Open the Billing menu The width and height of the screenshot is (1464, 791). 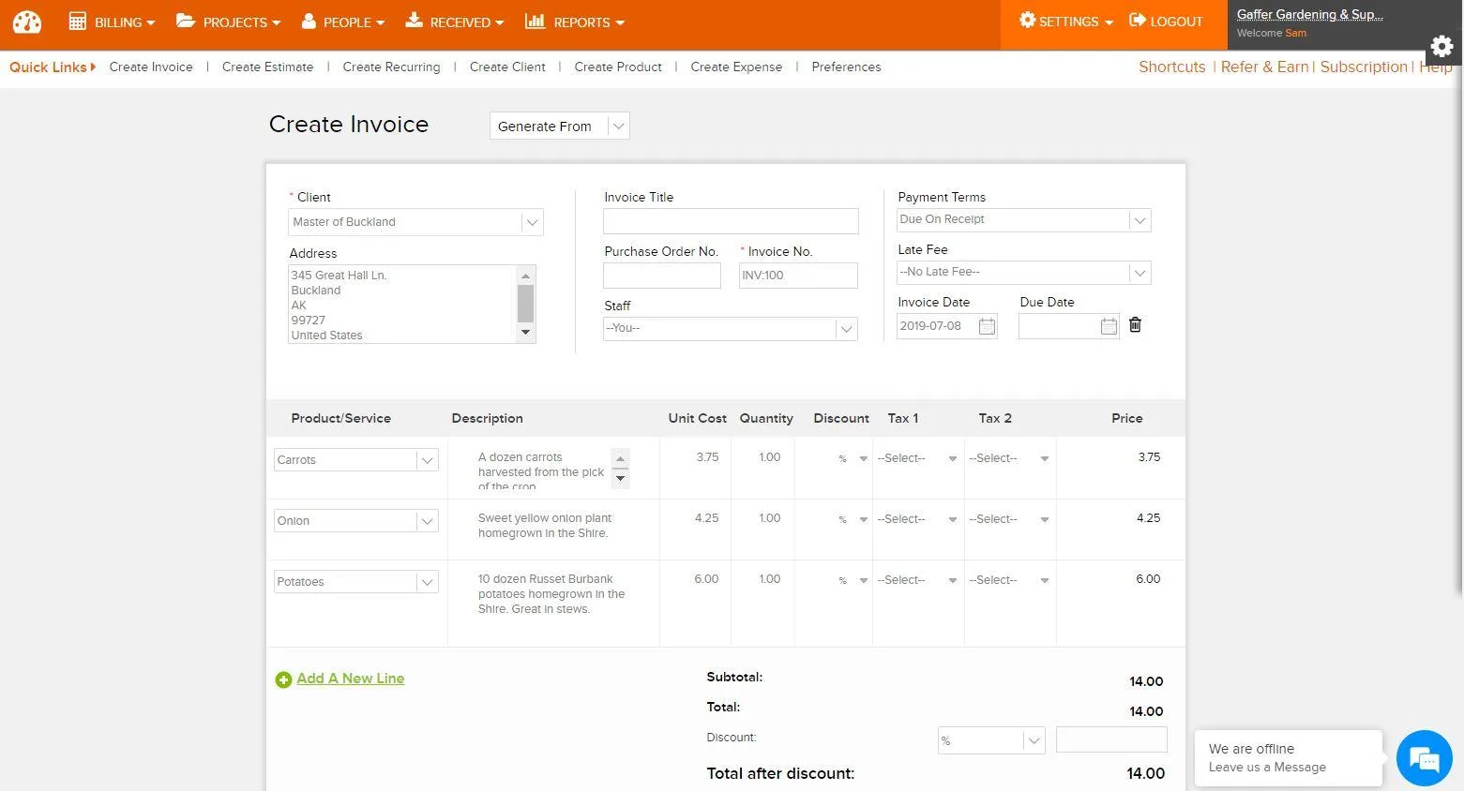[x=112, y=22]
